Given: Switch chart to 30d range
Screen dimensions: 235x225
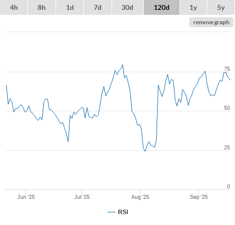Looking at the screenshot, I should (127, 7).
